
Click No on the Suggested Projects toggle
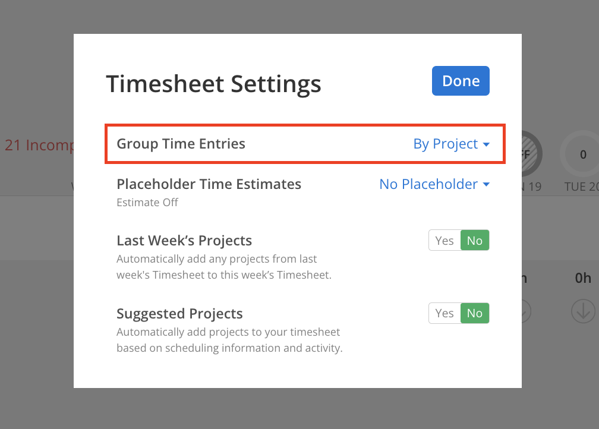click(x=474, y=313)
